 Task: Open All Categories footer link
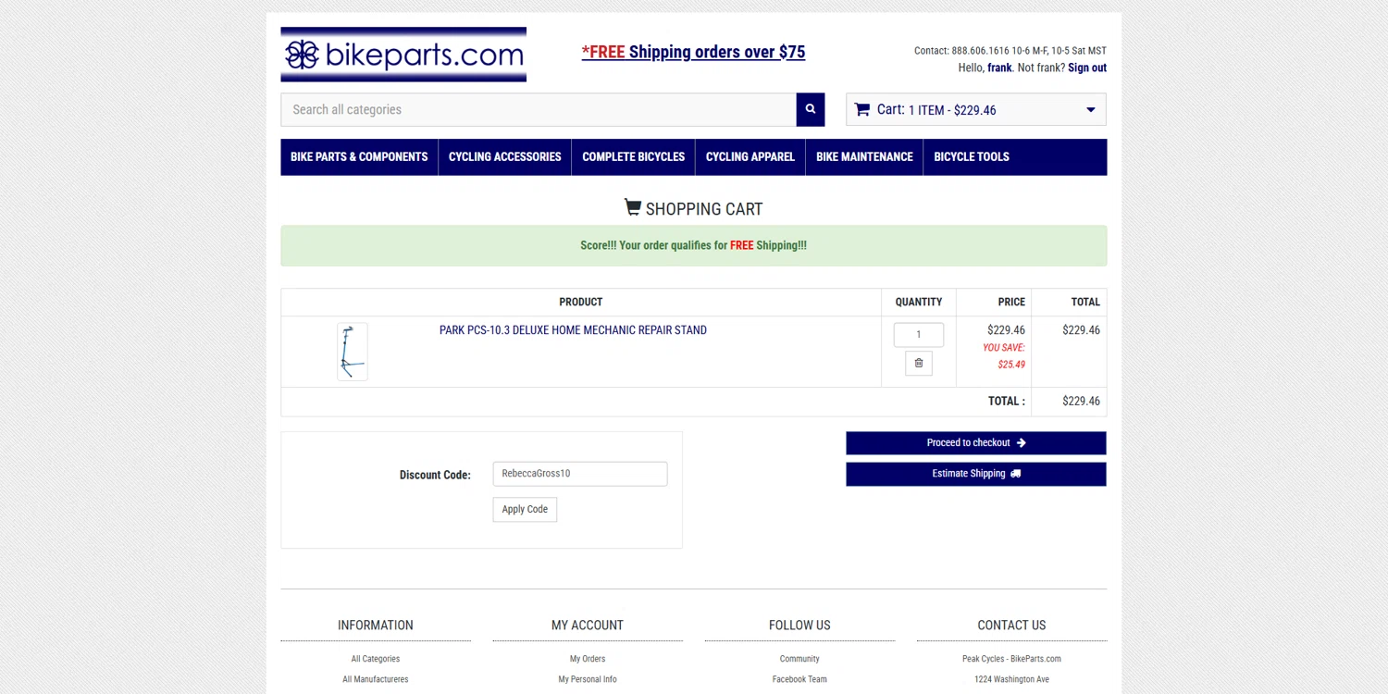(376, 659)
